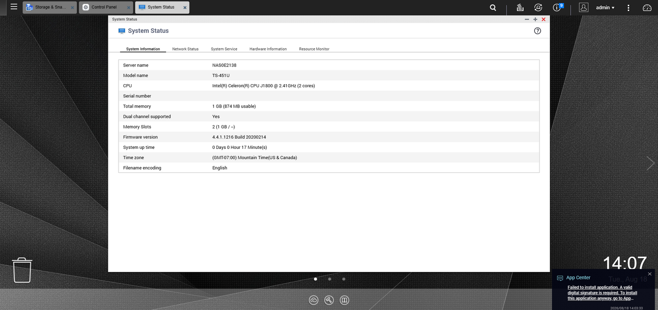
Task: Open the Hardware Information tab
Action: click(x=268, y=49)
